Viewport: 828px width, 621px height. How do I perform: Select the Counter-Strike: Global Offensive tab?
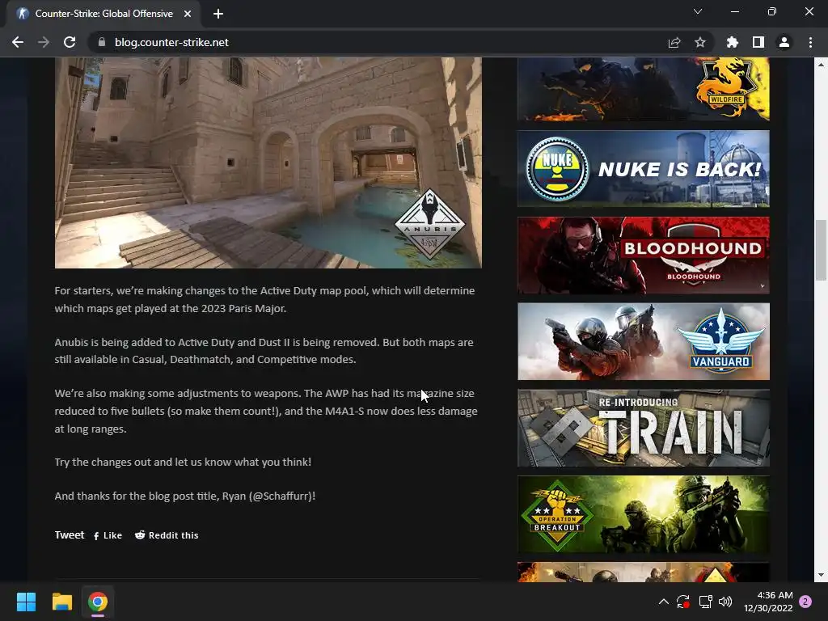[x=103, y=14]
